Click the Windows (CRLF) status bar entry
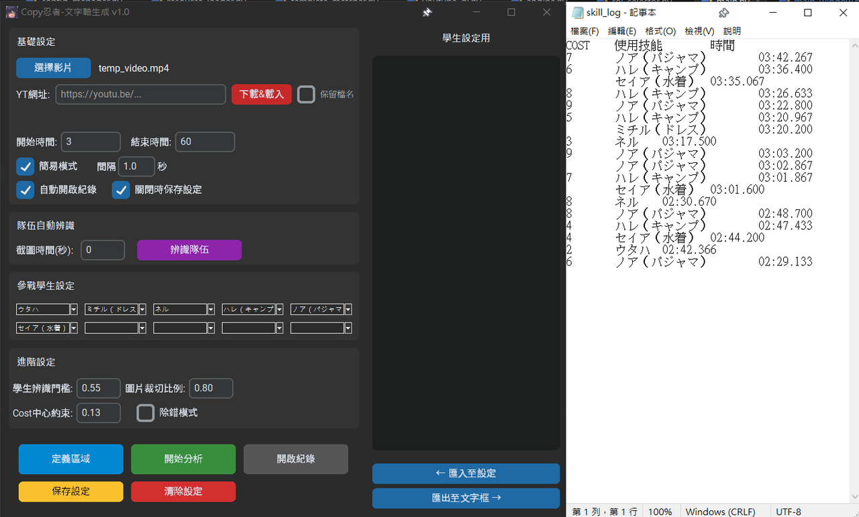The height and width of the screenshot is (517, 859). point(720,512)
